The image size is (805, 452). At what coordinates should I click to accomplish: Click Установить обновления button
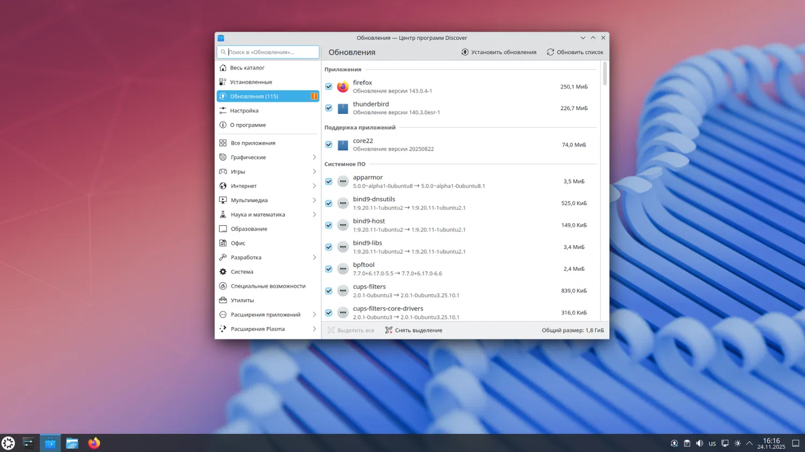click(499, 52)
